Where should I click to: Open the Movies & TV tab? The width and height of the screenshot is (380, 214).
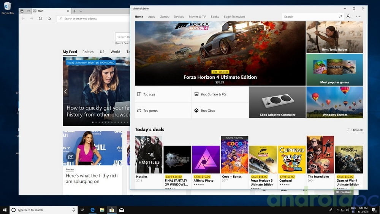[x=197, y=17]
